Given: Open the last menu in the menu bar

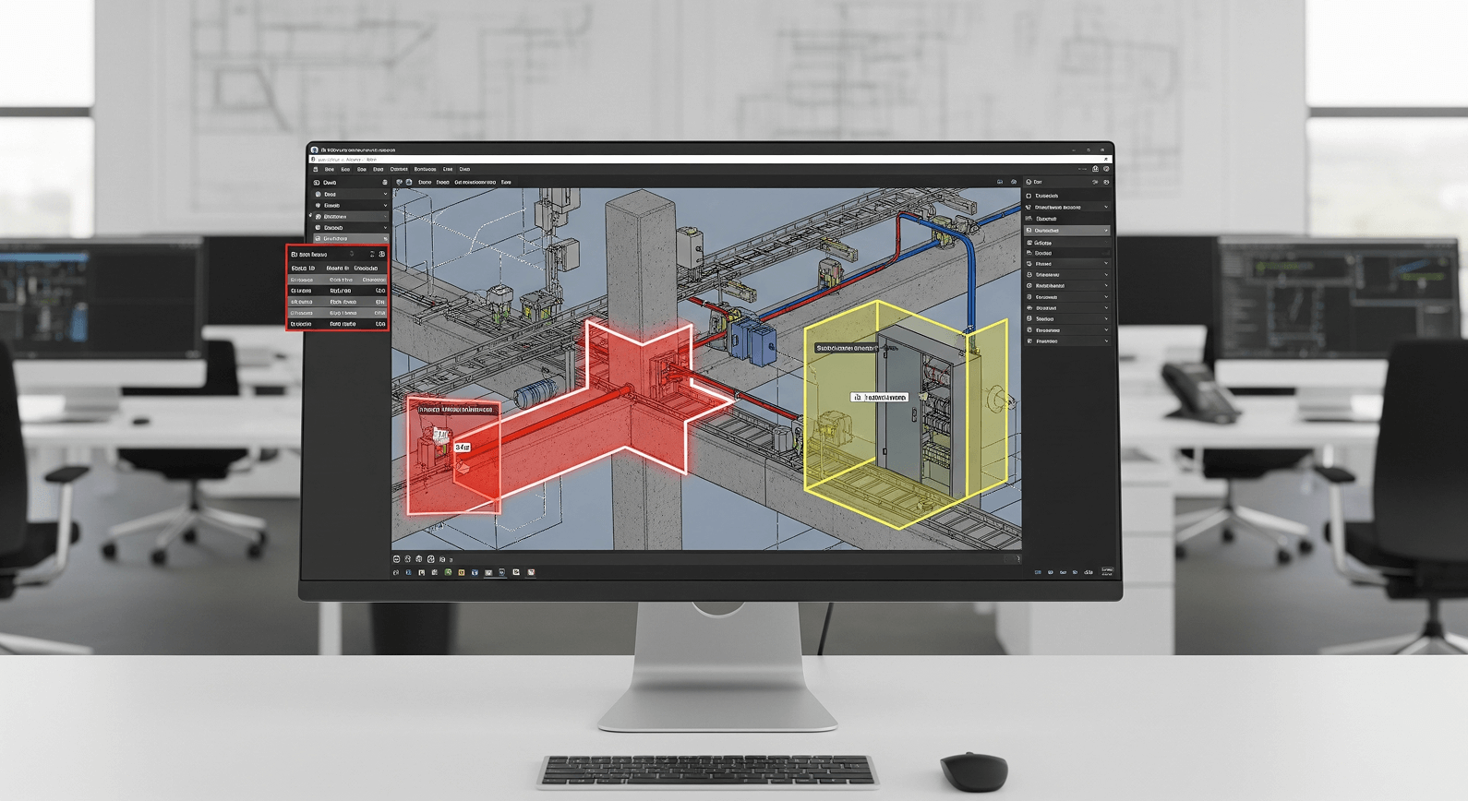Looking at the screenshot, I should pyautogui.click(x=464, y=169).
